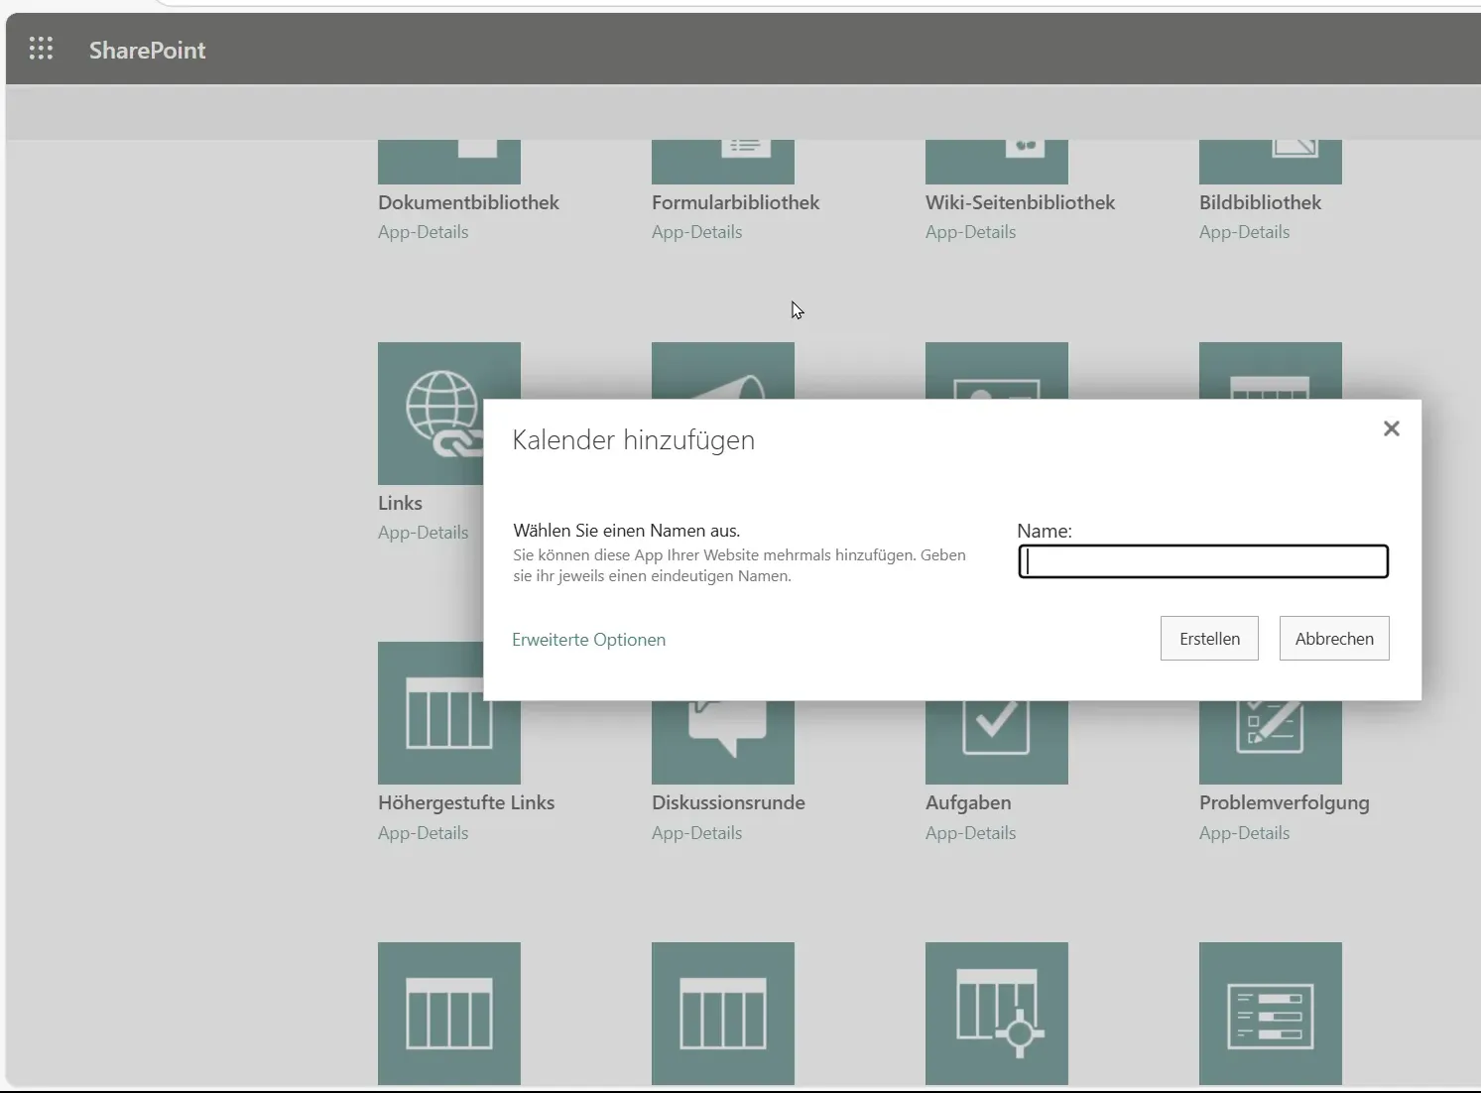Image resolution: width=1481 pixels, height=1093 pixels.
Task: Select the Diskussionsrunde app icon
Action: [723, 742]
